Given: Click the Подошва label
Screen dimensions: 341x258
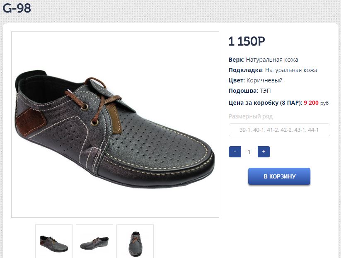Looking at the screenshot, I should [x=242, y=91].
